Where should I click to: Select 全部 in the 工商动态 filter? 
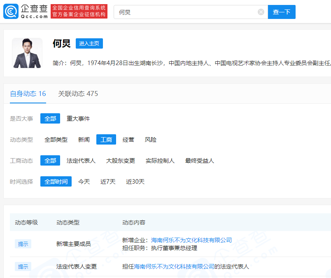coord(50,161)
